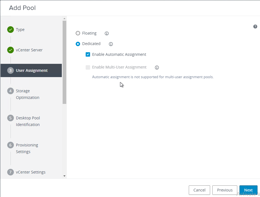Click the green checkmark for Type step
Viewport: 260px width, 197px height.
point(11,30)
